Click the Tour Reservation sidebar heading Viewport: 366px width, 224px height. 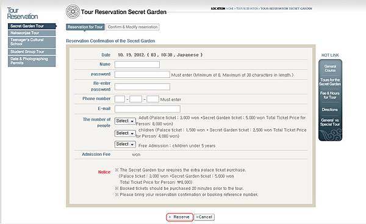(x=22, y=13)
